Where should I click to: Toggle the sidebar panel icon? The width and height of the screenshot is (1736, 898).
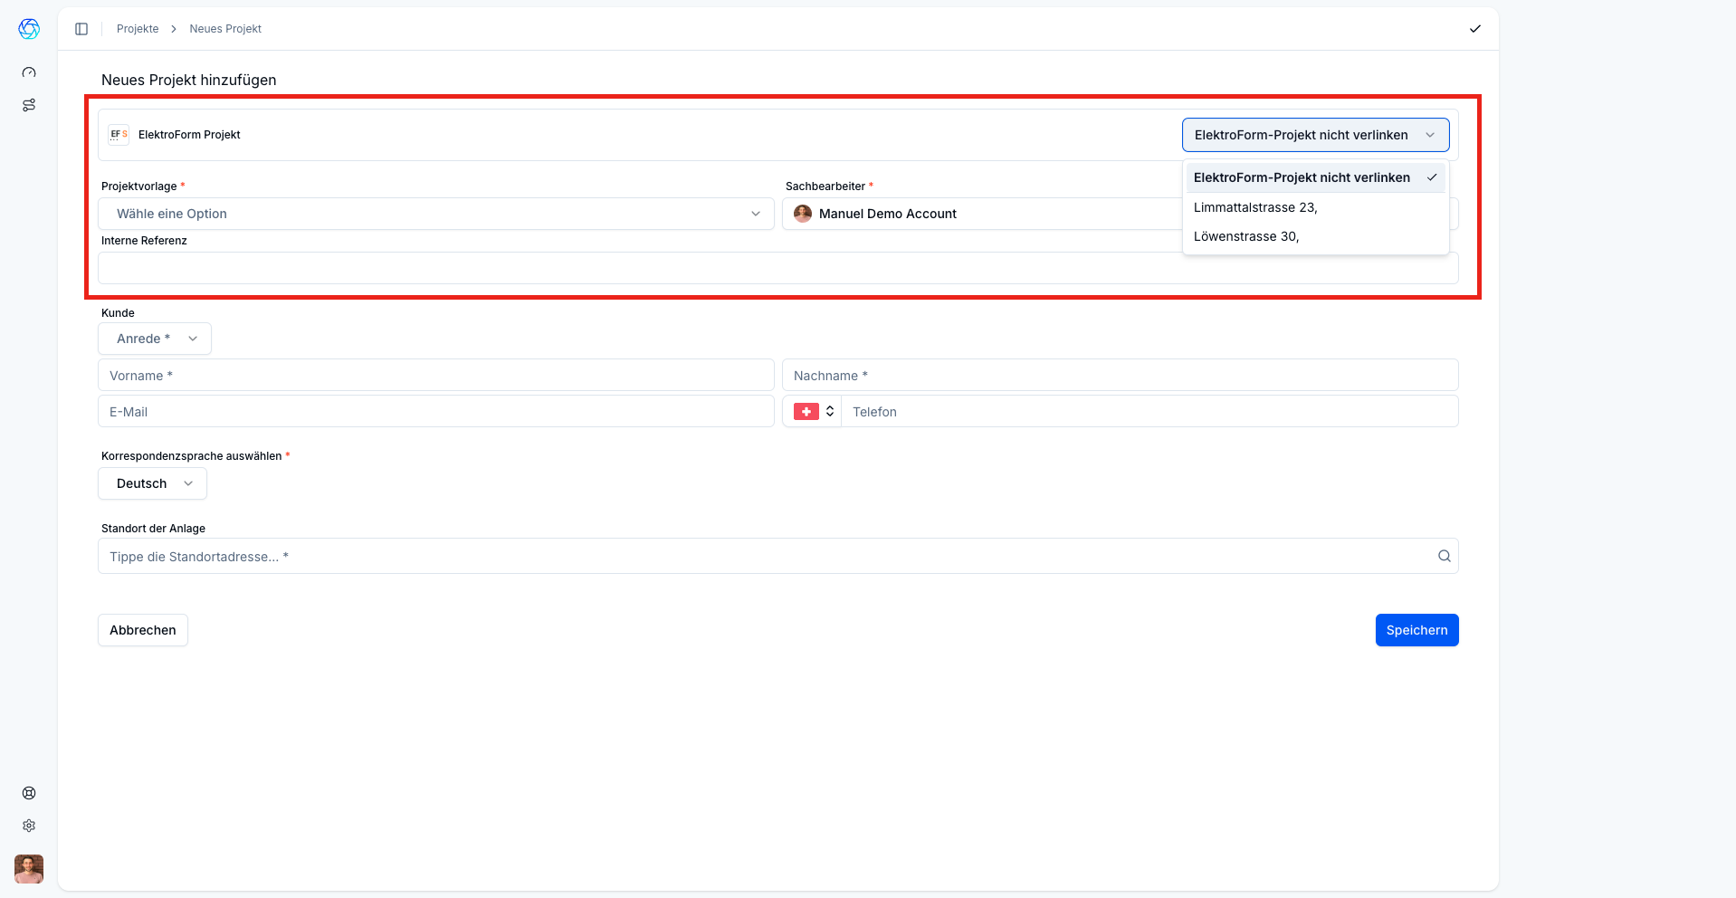81,29
